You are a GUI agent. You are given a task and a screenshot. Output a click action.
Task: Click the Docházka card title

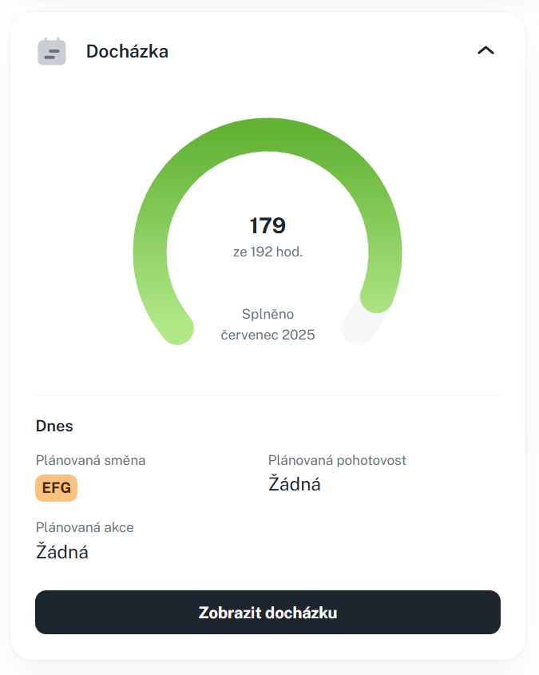click(x=127, y=52)
